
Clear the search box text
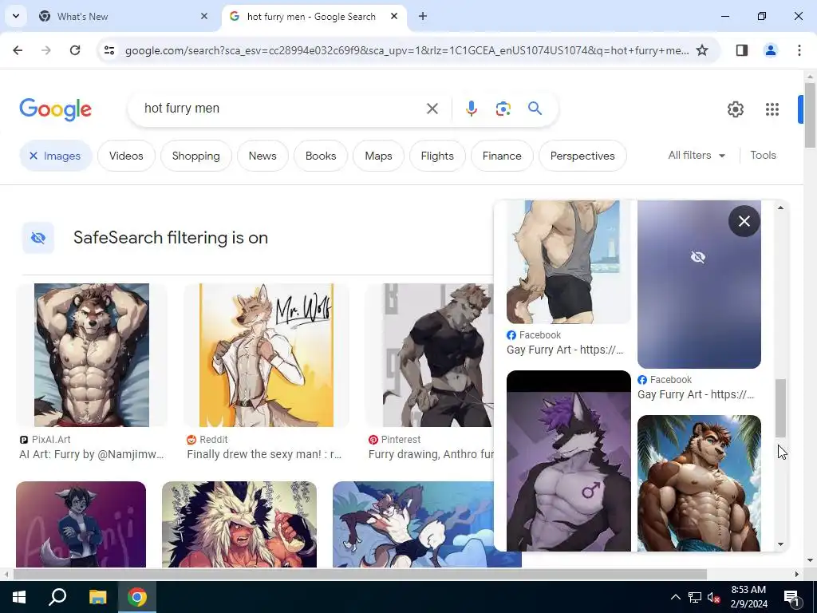point(432,109)
